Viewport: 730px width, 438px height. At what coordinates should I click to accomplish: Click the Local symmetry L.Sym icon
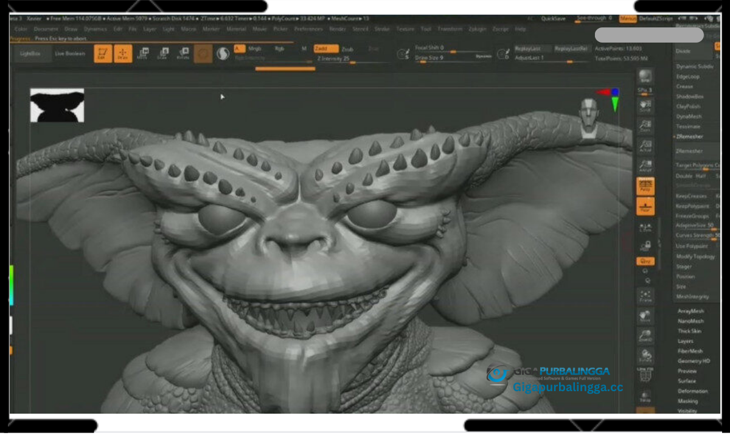pos(645,226)
